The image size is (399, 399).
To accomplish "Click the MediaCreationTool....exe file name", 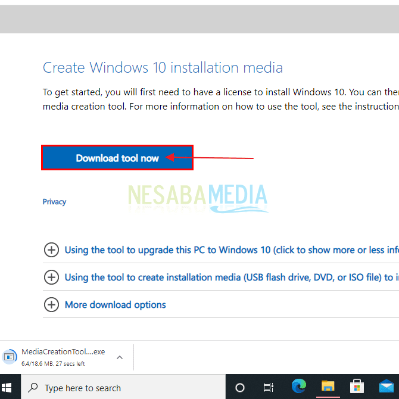I will (63, 352).
